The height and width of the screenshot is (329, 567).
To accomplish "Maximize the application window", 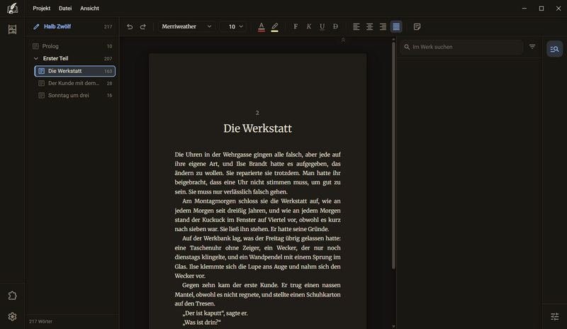I will point(541,9).
